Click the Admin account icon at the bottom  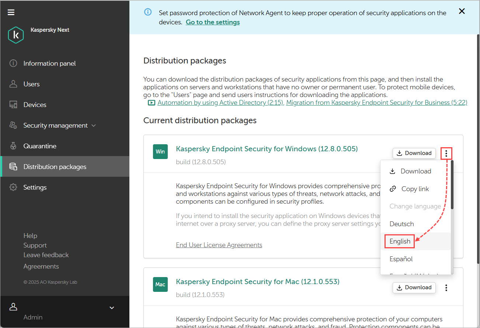[13, 307]
